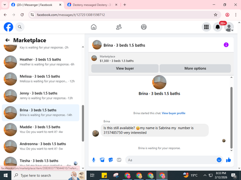Open the tab search dropdown arrow
This screenshot has height=180, width=241.
click(5, 5)
